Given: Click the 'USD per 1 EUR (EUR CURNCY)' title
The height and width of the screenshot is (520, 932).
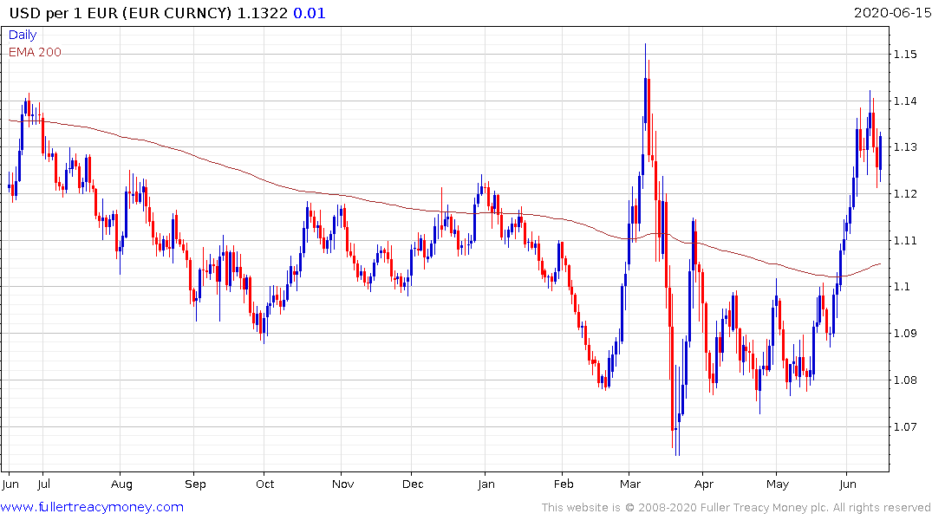Looking at the screenshot, I should click(121, 13).
